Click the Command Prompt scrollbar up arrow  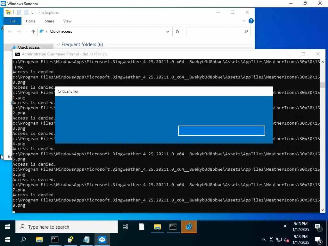[323, 62]
